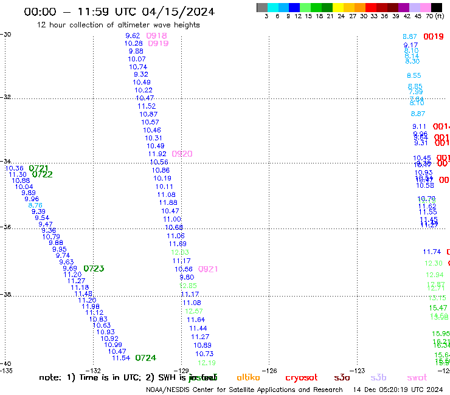
Task: Click the wave height value 11.98
Action: [91, 306]
